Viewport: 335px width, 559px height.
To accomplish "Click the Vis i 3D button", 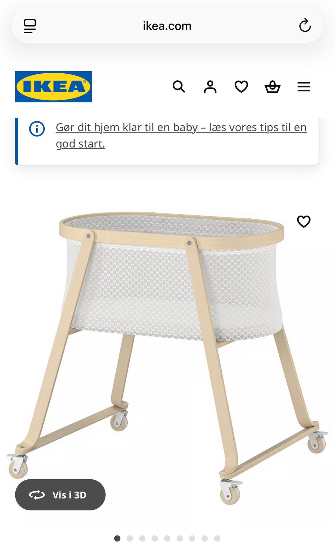I will (x=60, y=495).
